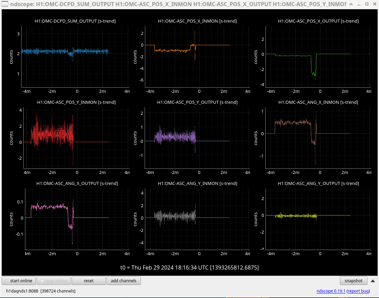Click the stop online button
The height and width of the screenshot is (298, 379).
(54, 281)
